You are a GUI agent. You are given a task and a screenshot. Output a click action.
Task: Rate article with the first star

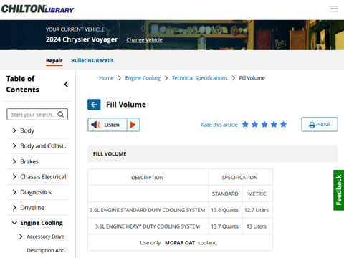click(245, 125)
